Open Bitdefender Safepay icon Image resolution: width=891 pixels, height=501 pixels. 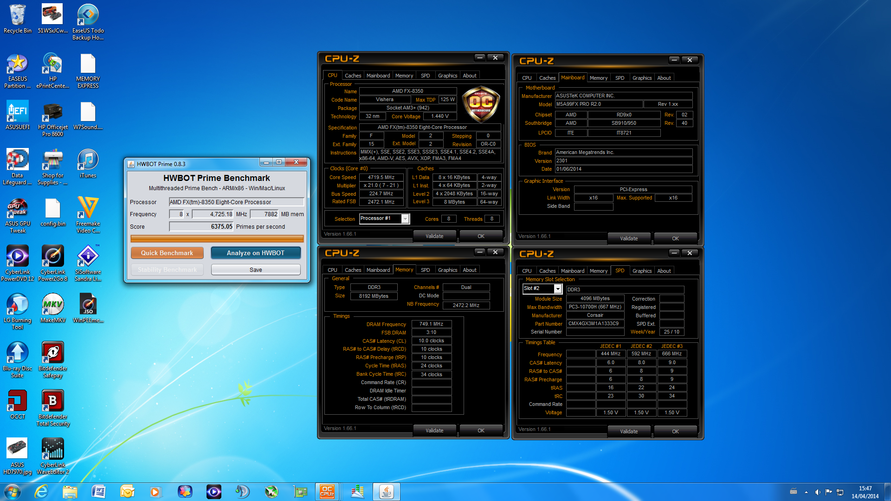(52, 360)
